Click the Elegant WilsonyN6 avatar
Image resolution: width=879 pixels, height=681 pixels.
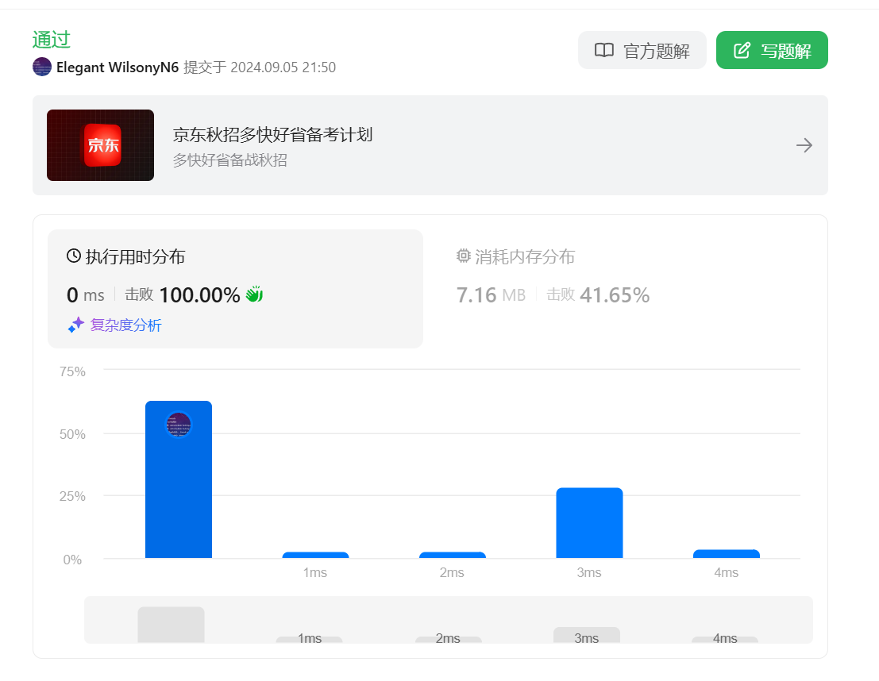(x=42, y=67)
